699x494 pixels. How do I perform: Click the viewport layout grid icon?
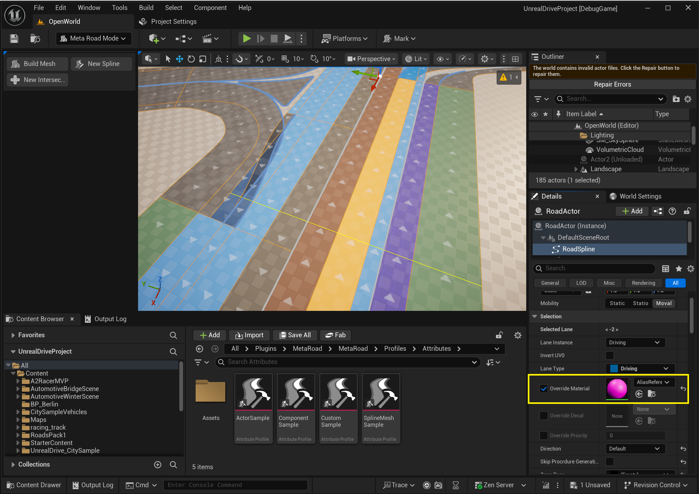[x=515, y=59]
